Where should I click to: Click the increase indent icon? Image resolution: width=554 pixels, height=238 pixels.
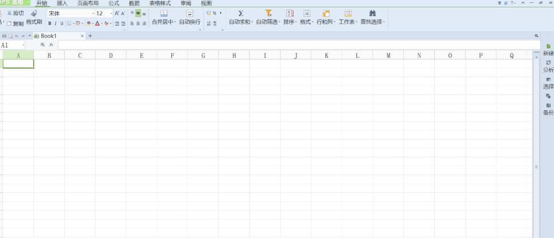(x=123, y=23)
